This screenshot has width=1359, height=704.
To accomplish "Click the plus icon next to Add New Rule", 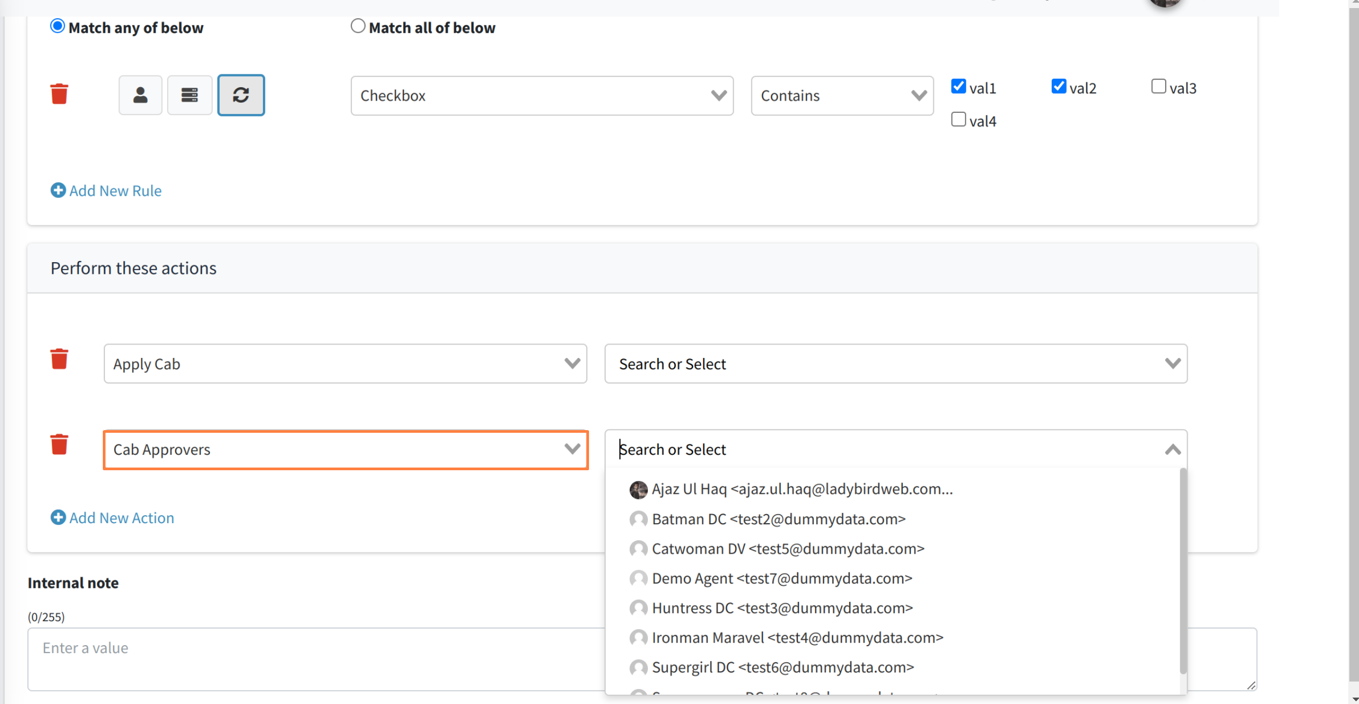I will [x=58, y=190].
